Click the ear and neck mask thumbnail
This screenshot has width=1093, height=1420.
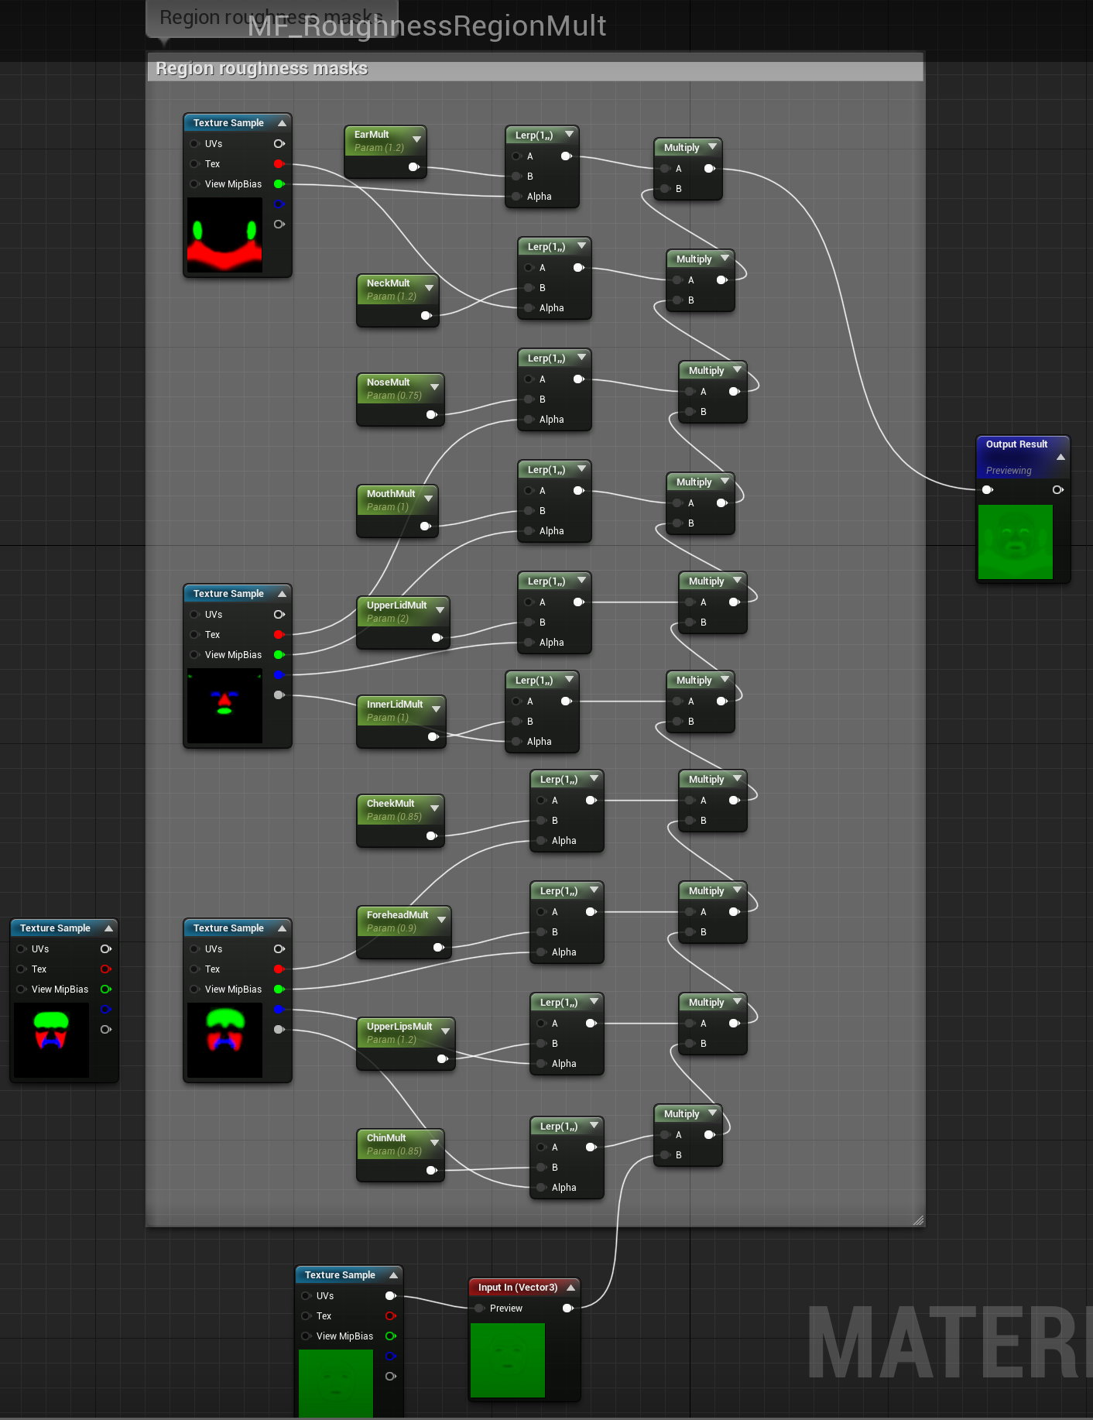click(224, 235)
